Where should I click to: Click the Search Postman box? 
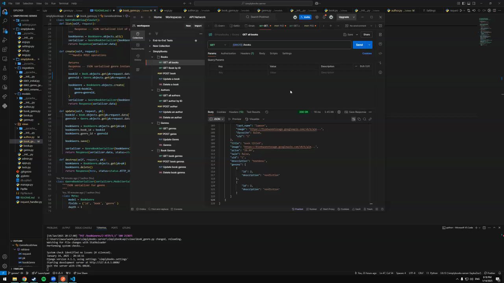point(260,17)
